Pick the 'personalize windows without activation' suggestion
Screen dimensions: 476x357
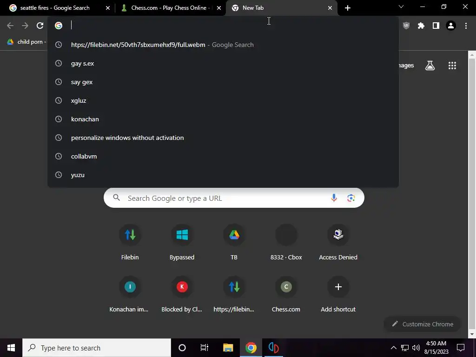tap(223, 138)
